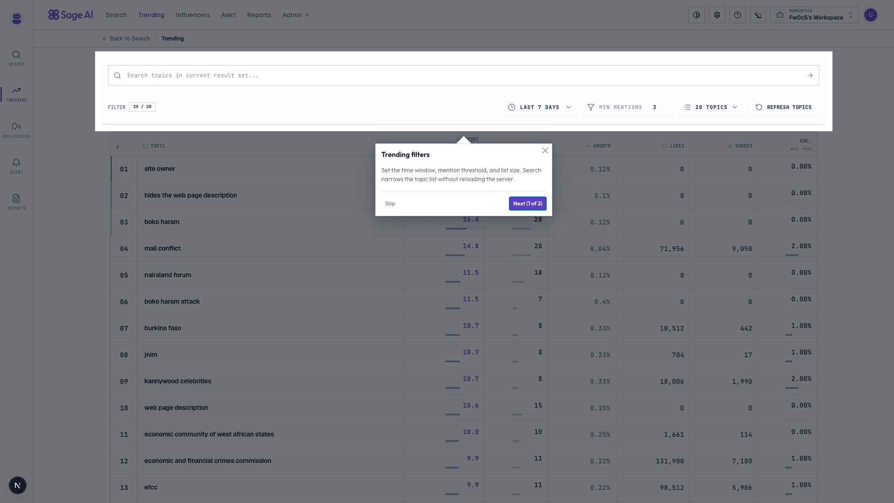Open the shield user security icon

(x=717, y=15)
